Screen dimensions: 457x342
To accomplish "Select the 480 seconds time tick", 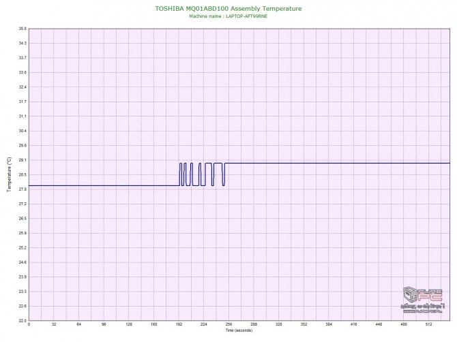I will 404,324.
